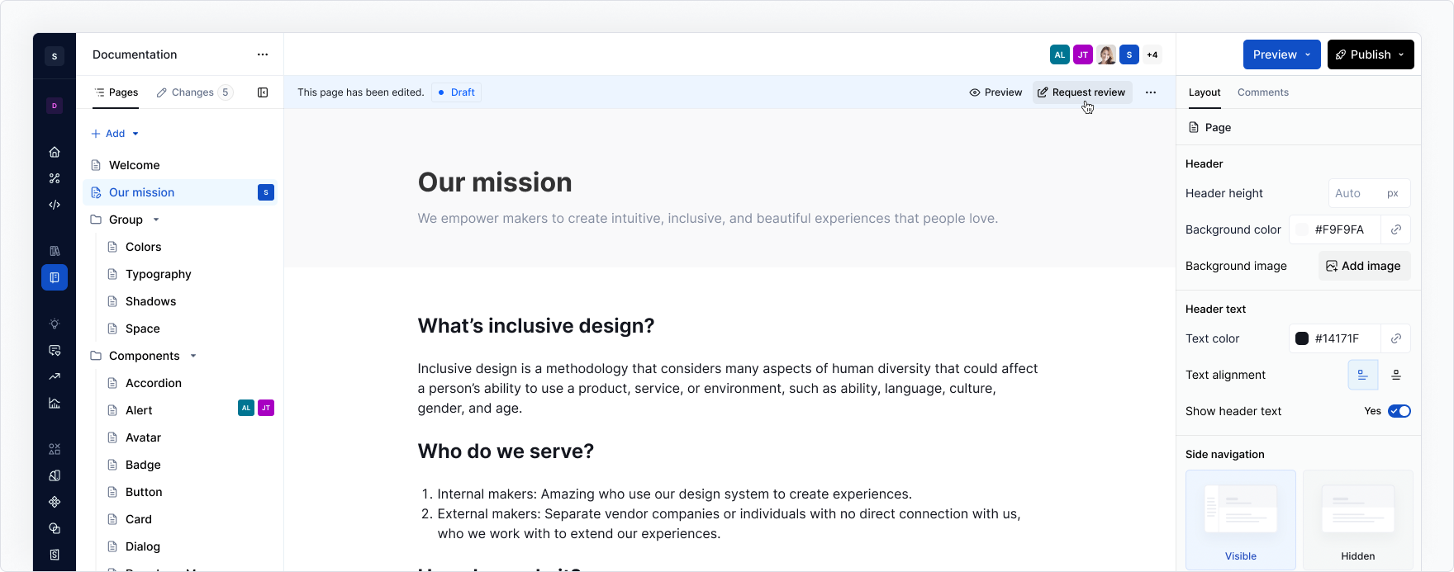Click the AL collaborator avatar in header
The width and height of the screenshot is (1454, 572).
point(1060,55)
